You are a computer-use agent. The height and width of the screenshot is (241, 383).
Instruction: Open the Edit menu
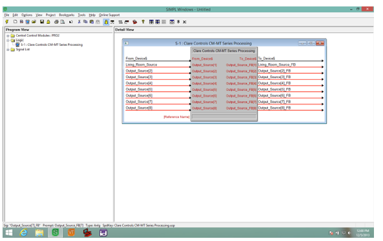15,15
